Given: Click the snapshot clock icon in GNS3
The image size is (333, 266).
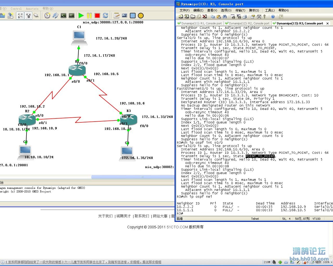Looking at the screenshot, I should (x=47, y=16).
